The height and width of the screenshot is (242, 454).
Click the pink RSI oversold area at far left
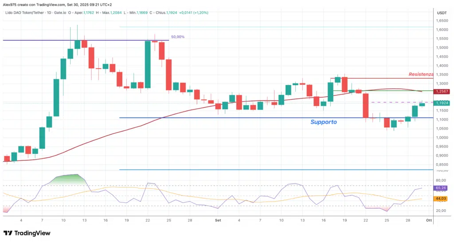6,208
